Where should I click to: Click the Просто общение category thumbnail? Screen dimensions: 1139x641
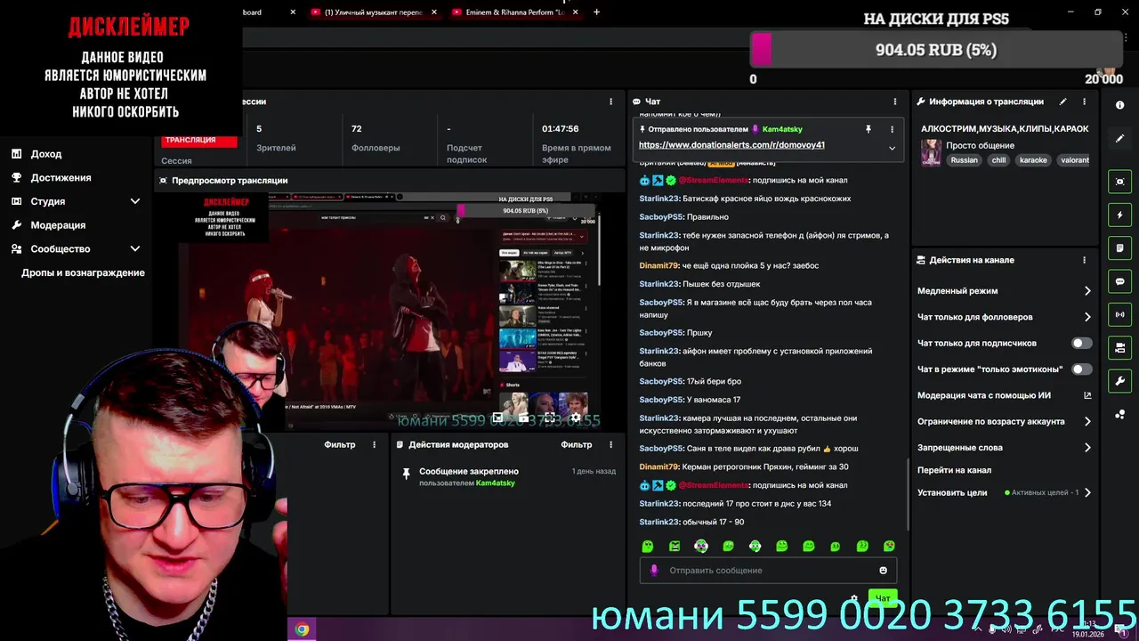click(x=931, y=152)
